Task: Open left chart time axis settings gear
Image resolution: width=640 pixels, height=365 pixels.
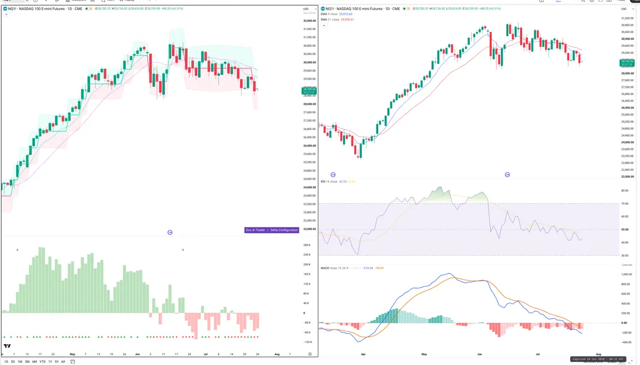Action: 310,354
